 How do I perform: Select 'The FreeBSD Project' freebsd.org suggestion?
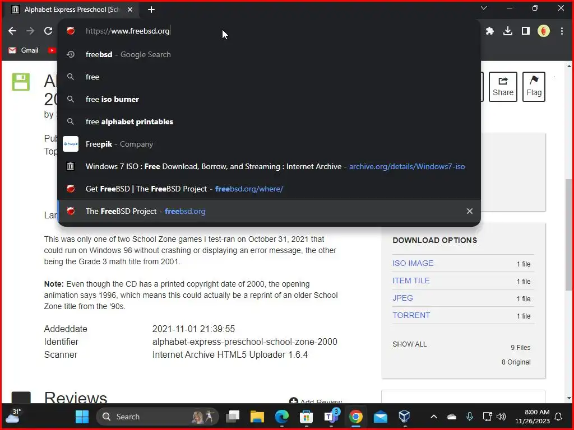tap(269, 211)
